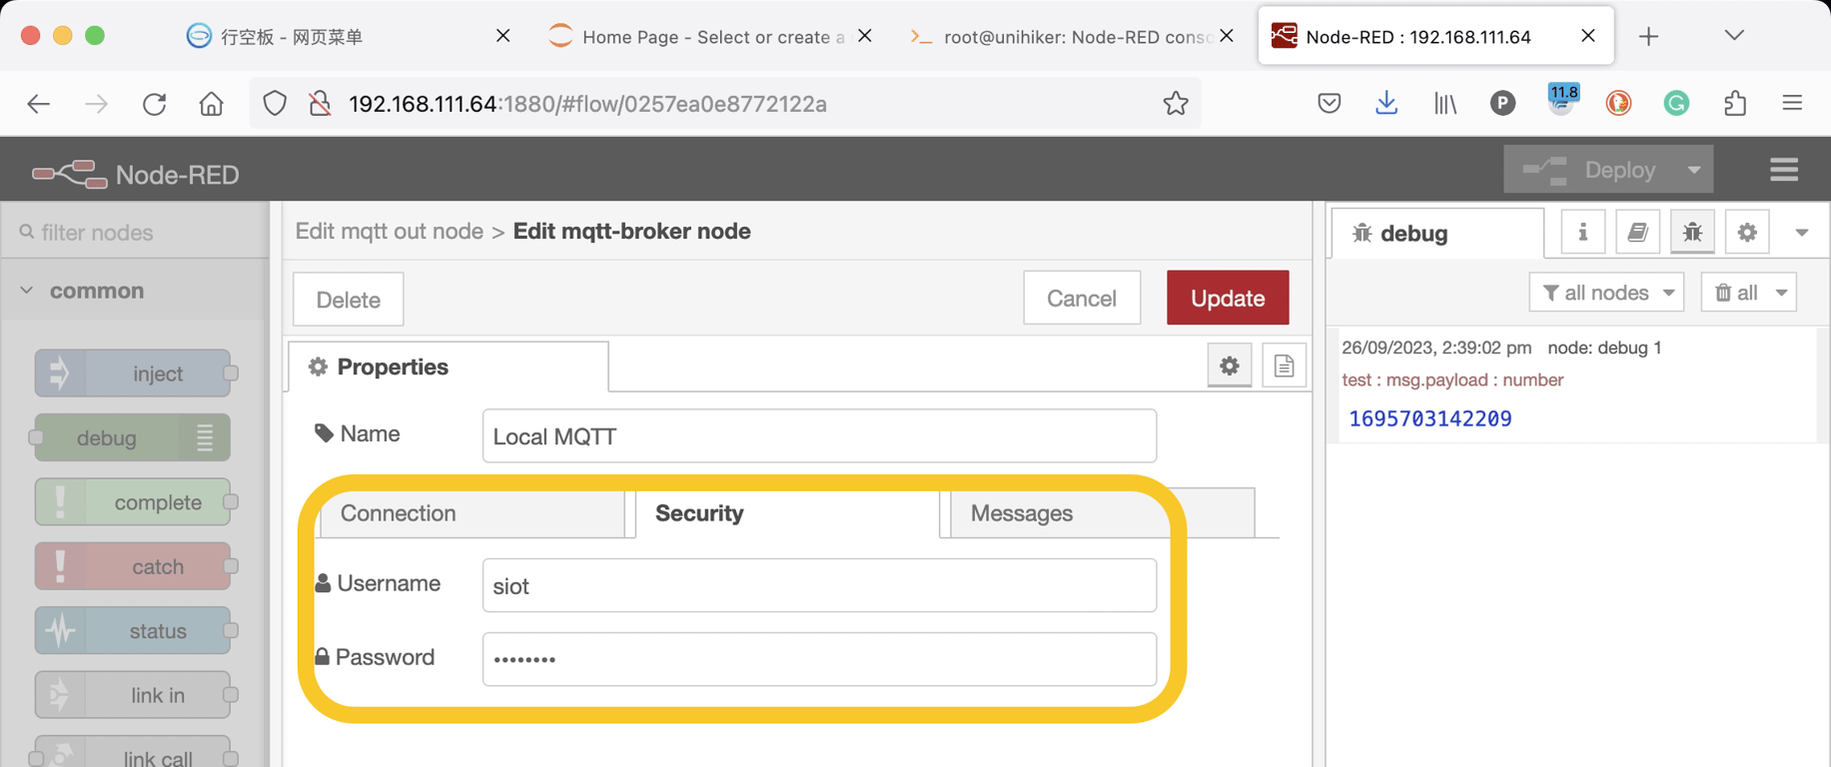Open the all nodes filter dropdown
This screenshot has height=767, width=1831.
(x=1606, y=293)
